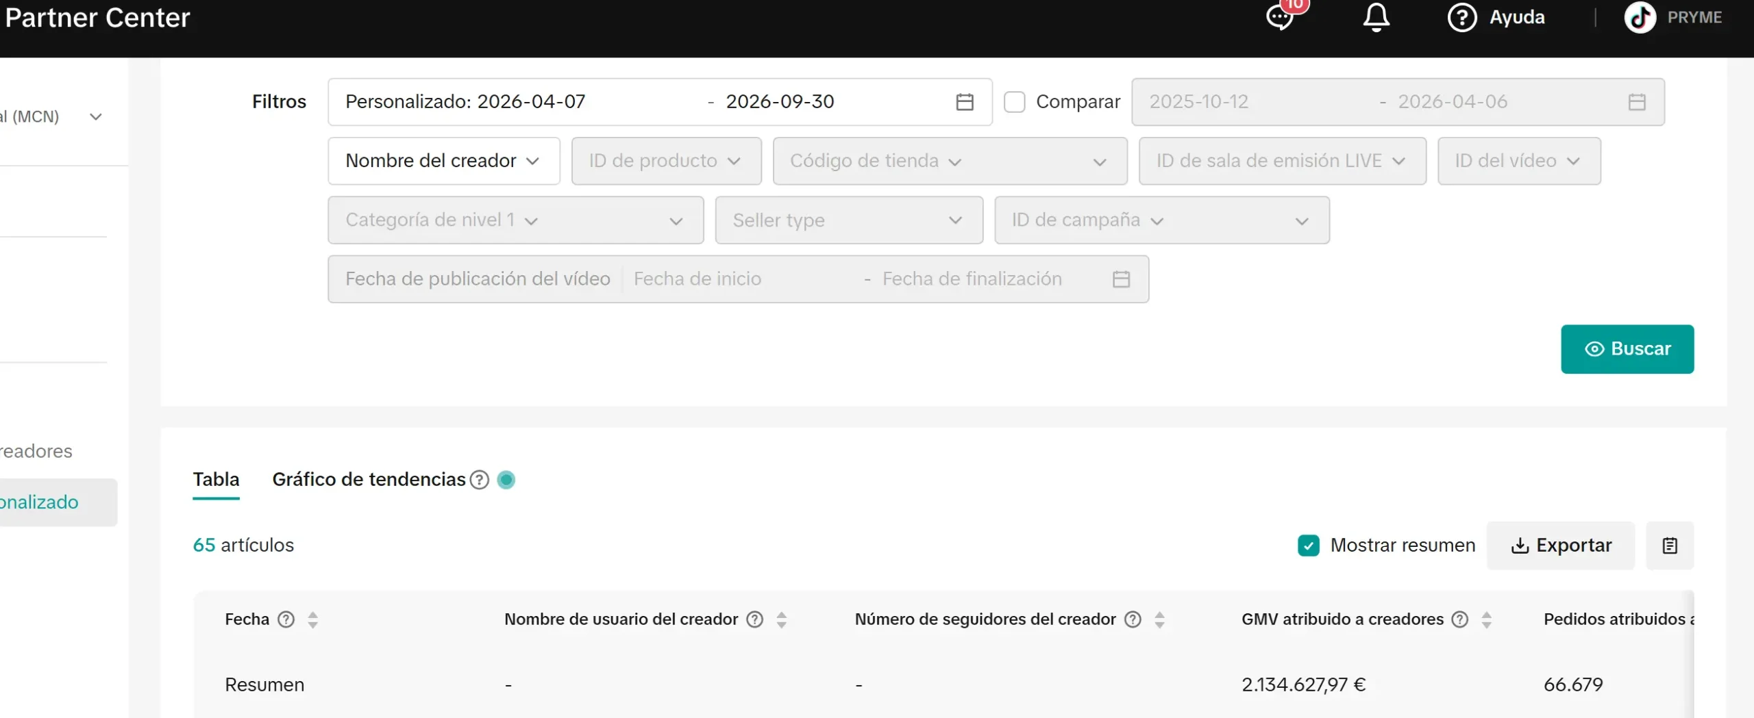This screenshot has width=1754, height=718.
Task: Click the '65 artículos' count text
Action: tap(243, 546)
